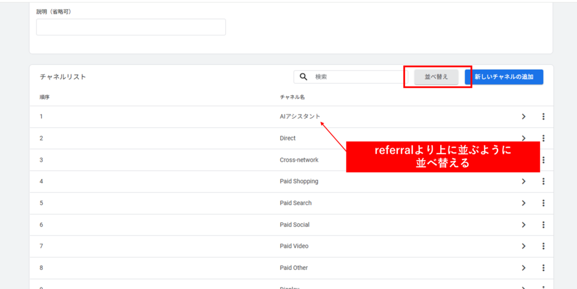Screen dimensions: 577x289
Task: Open the three-dot menu for Cross-network
Action: click(x=543, y=160)
